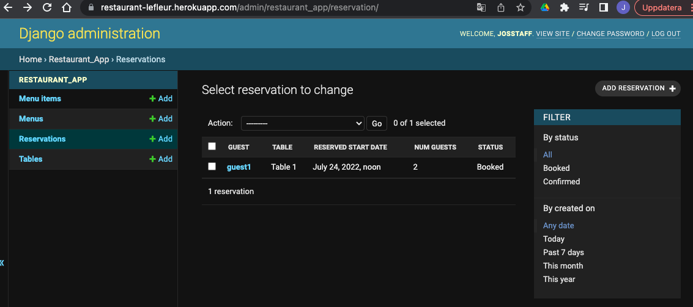Open Tables in the sidebar

31,159
